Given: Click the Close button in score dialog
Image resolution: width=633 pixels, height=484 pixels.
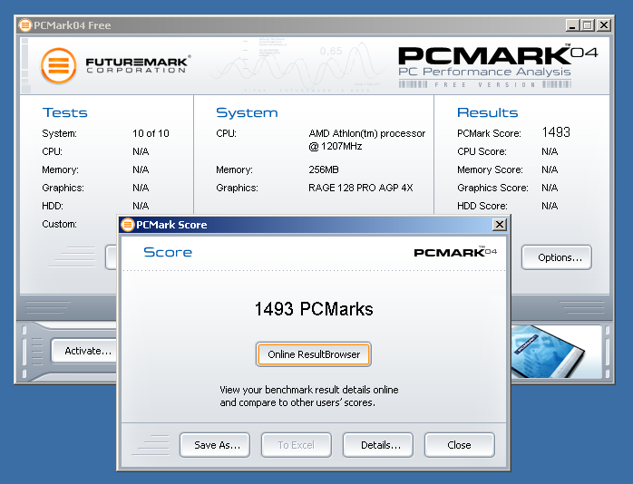Looking at the screenshot, I should pyautogui.click(x=460, y=445).
